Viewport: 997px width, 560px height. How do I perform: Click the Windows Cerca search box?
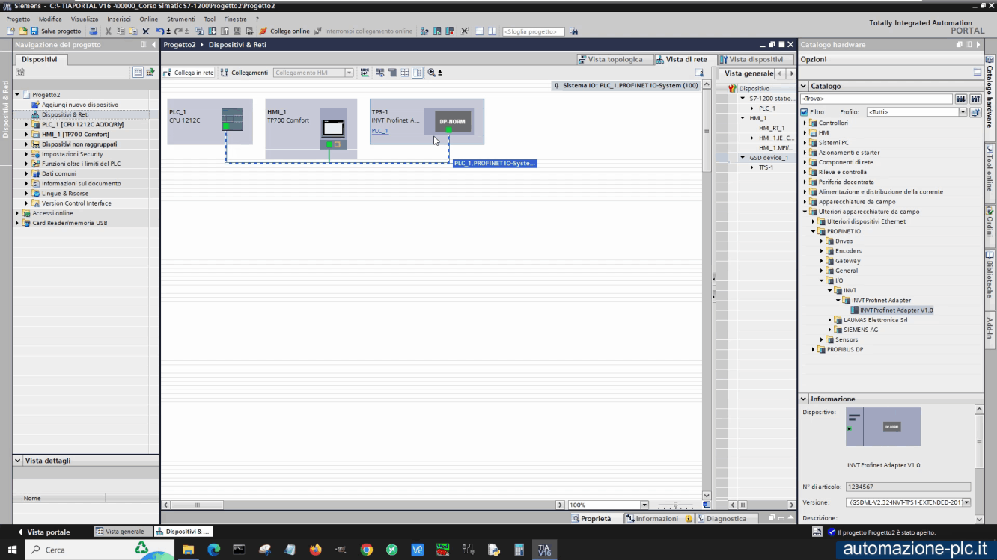(99, 550)
